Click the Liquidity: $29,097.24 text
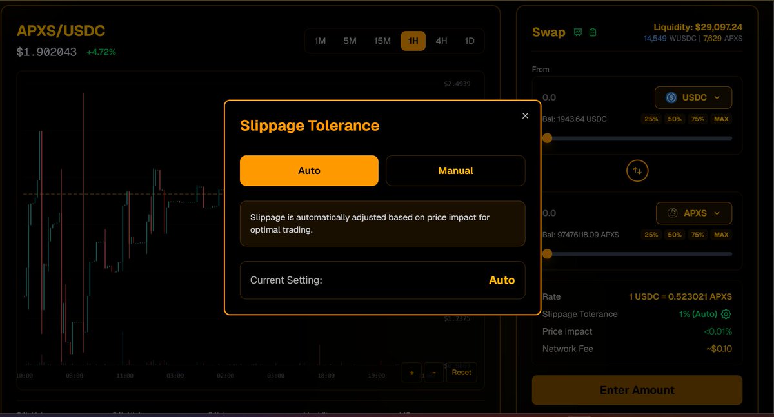Image resolution: width=774 pixels, height=417 pixels. (698, 27)
